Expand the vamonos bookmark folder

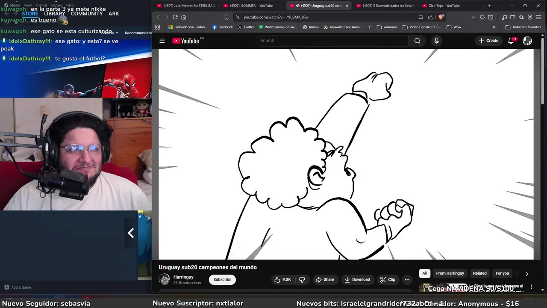click(387, 27)
